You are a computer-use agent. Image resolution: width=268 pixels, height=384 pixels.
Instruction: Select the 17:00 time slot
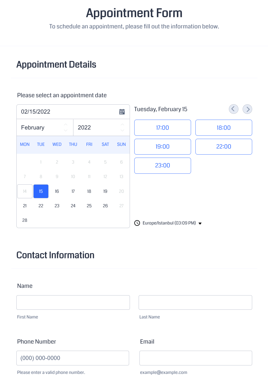(162, 128)
